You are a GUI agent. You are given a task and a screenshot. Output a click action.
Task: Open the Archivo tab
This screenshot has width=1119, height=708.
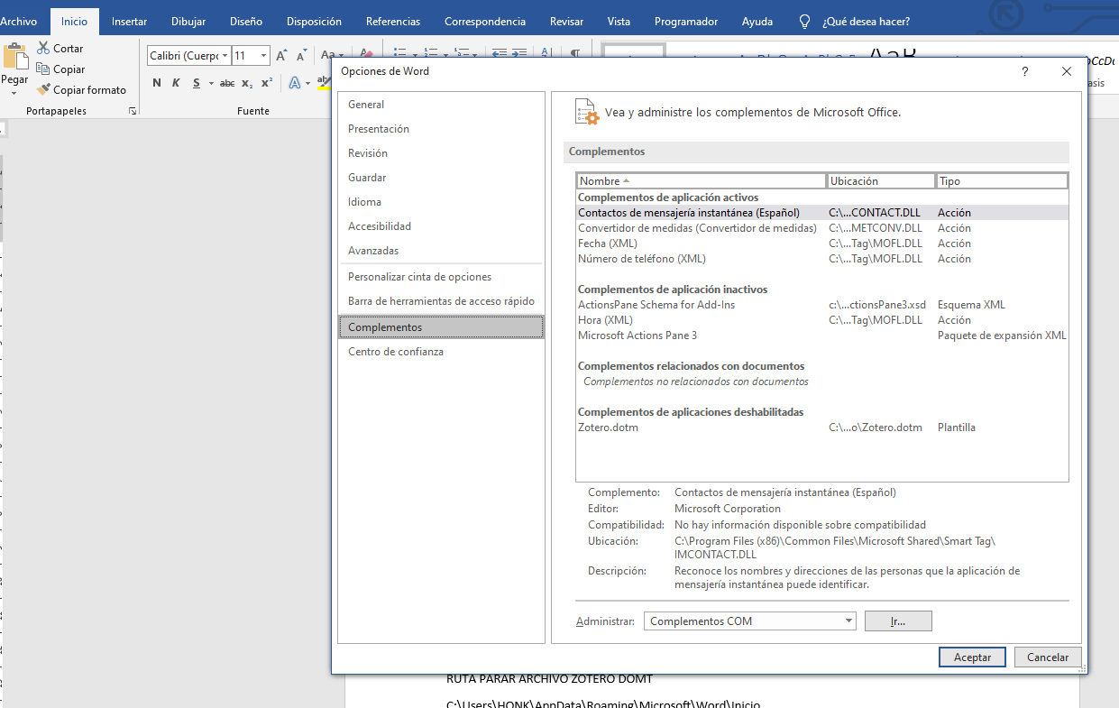click(18, 21)
